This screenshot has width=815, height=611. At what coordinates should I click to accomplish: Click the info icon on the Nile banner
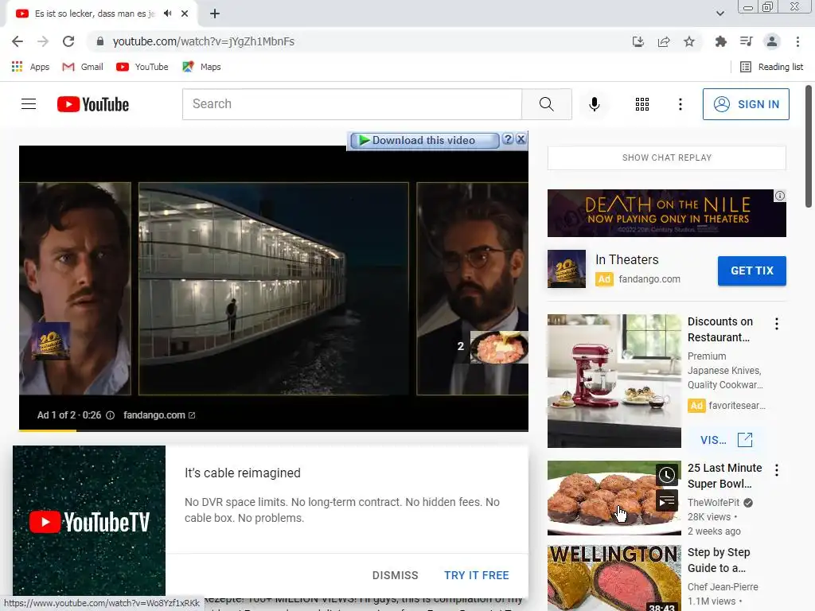click(x=780, y=196)
